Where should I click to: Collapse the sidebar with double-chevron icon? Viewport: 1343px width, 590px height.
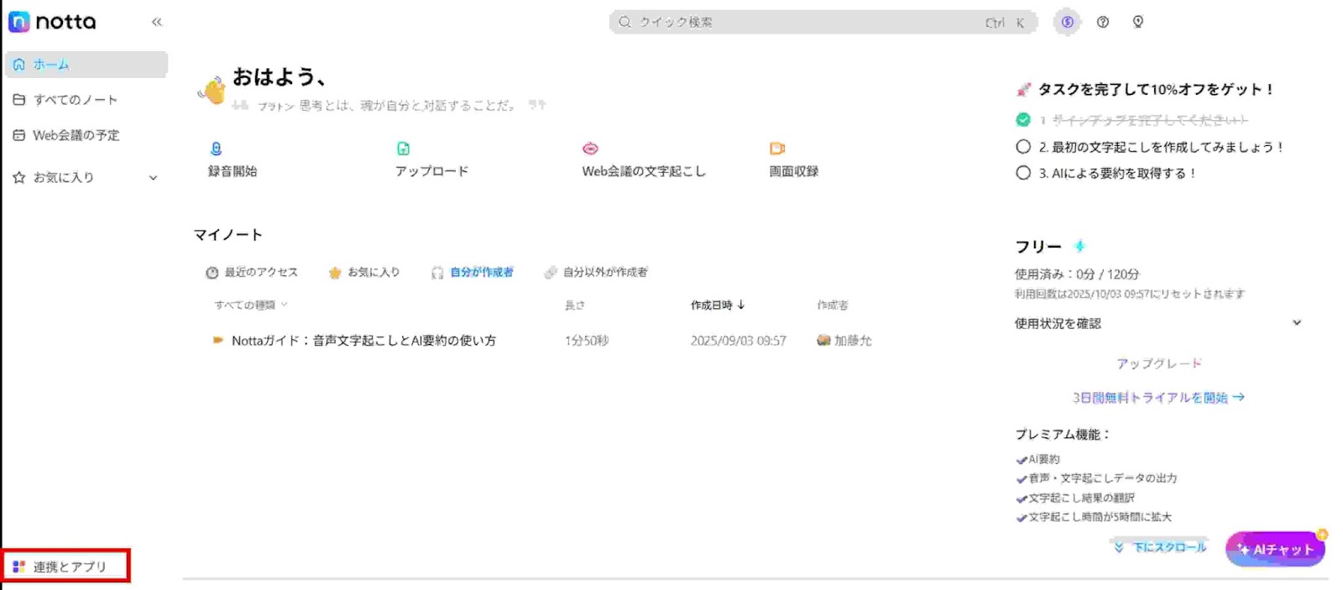(157, 22)
